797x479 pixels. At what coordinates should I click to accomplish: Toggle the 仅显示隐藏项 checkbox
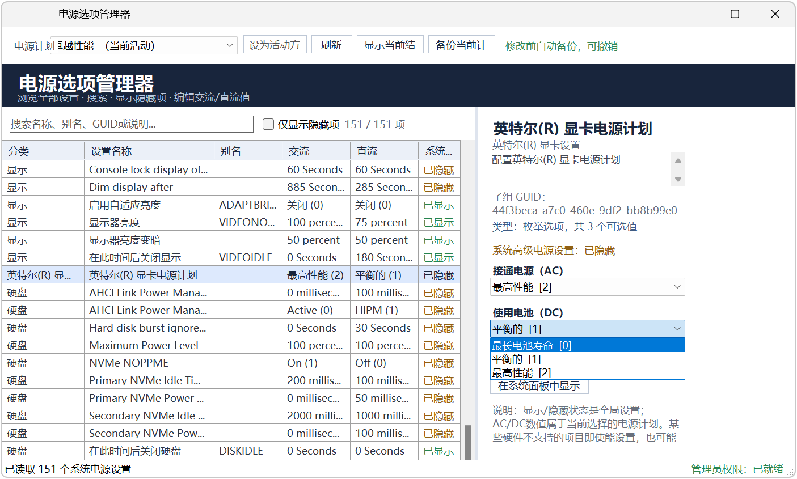pyautogui.click(x=268, y=124)
